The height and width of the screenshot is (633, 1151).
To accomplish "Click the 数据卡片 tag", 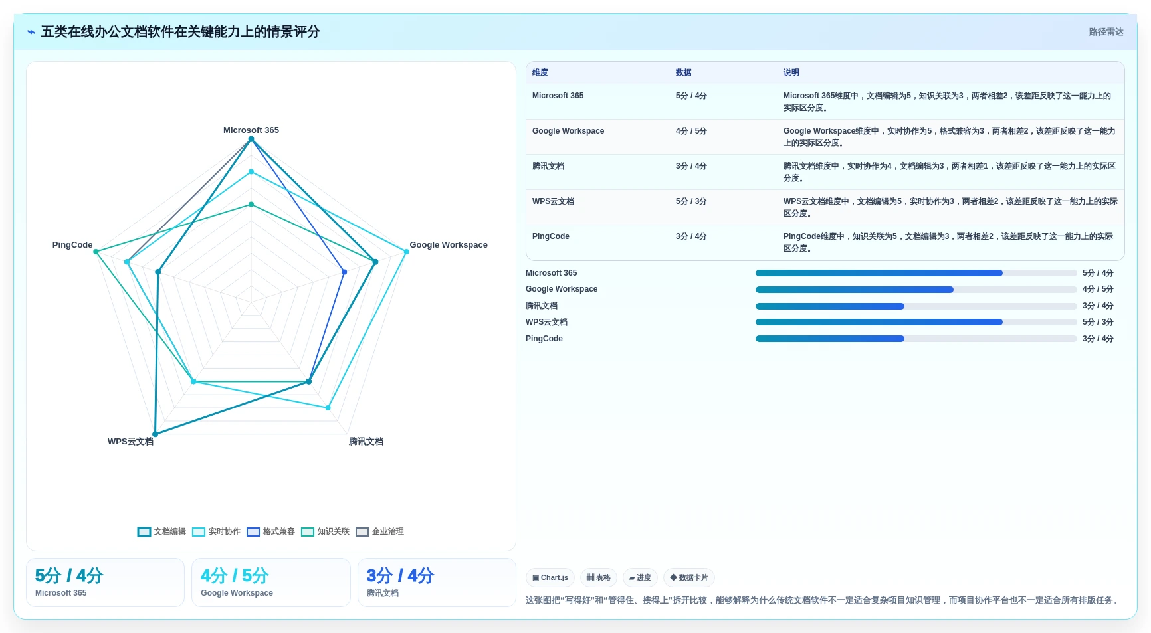I will tap(689, 578).
